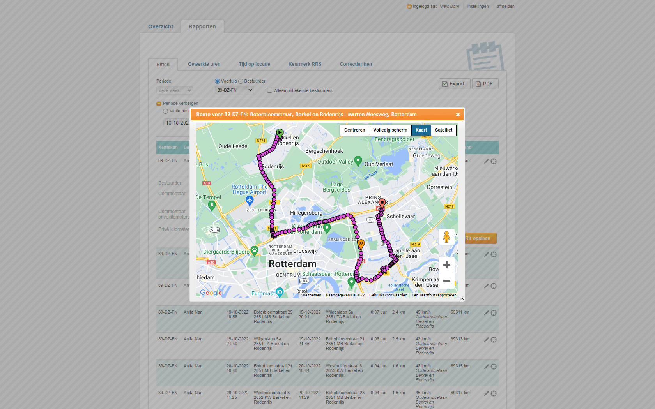Zoom out the map with minus button

click(447, 281)
